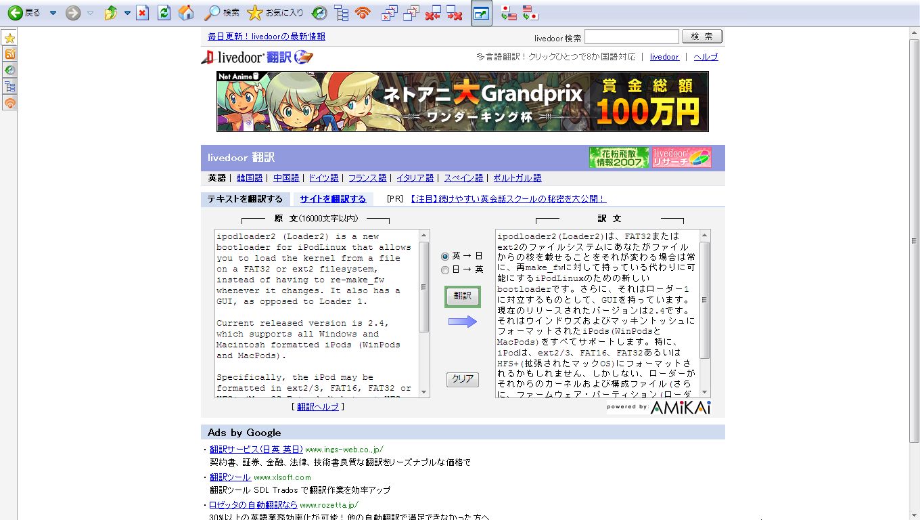The image size is (920, 520).
Task: Switch to the イタリア語 language tab
Action: pyautogui.click(x=415, y=178)
